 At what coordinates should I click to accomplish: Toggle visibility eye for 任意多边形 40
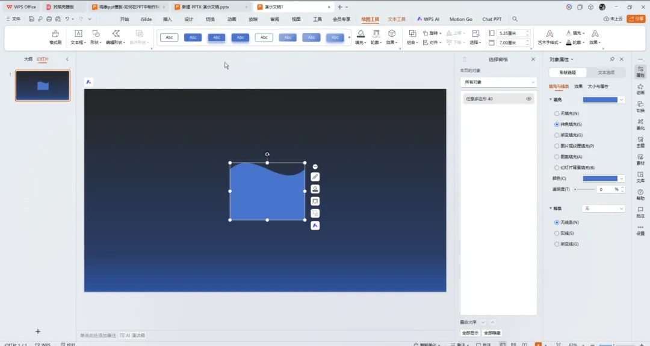point(528,99)
